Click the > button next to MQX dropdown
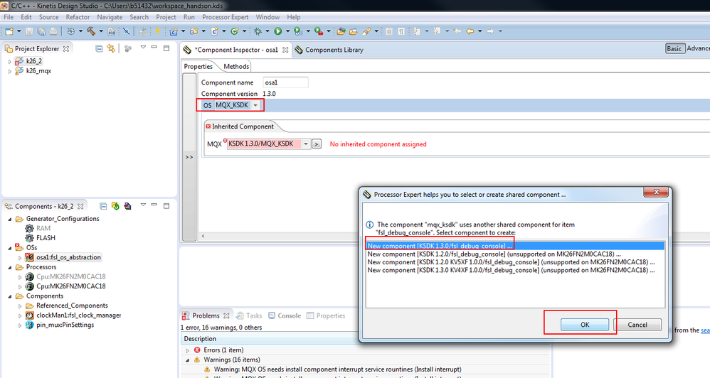The width and height of the screenshot is (710, 378). tap(317, 144)
